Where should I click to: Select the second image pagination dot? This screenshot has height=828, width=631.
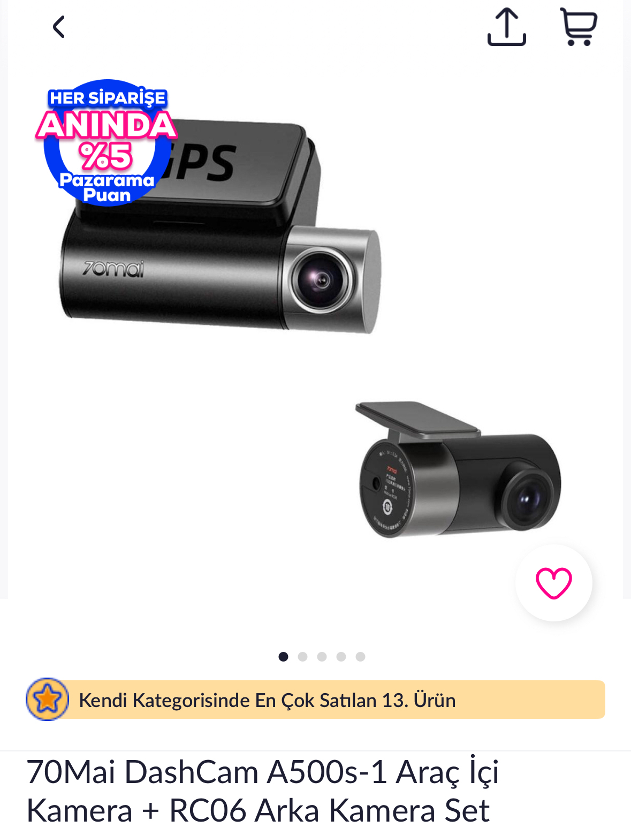click(x=303, y=657)
